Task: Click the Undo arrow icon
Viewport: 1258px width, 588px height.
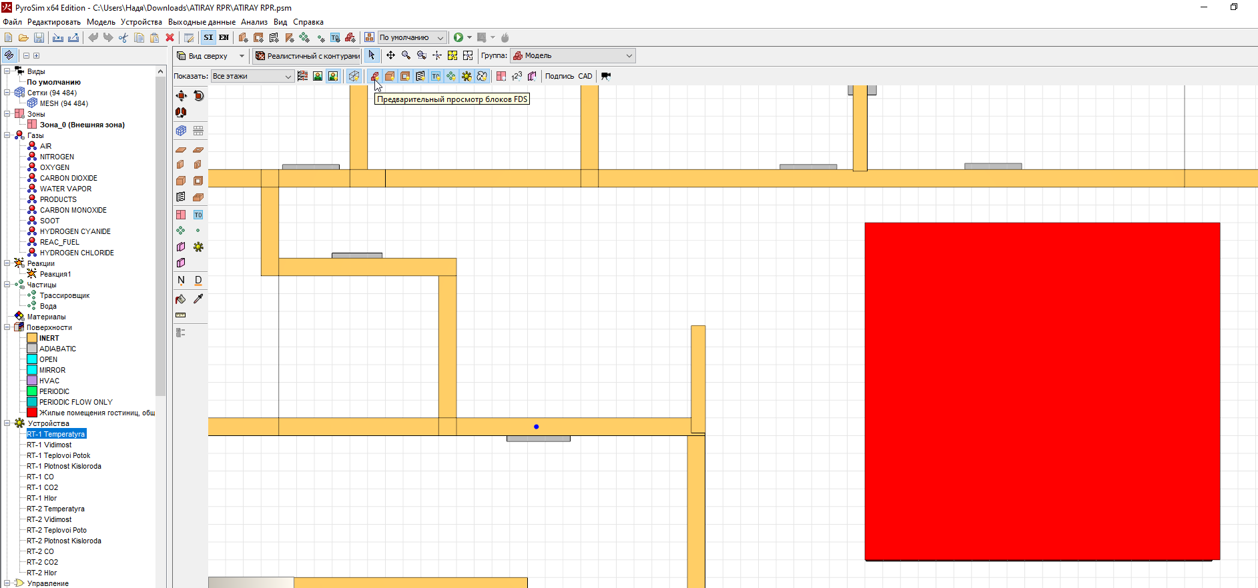Action: pyautogui.click(x=93, y=38)
